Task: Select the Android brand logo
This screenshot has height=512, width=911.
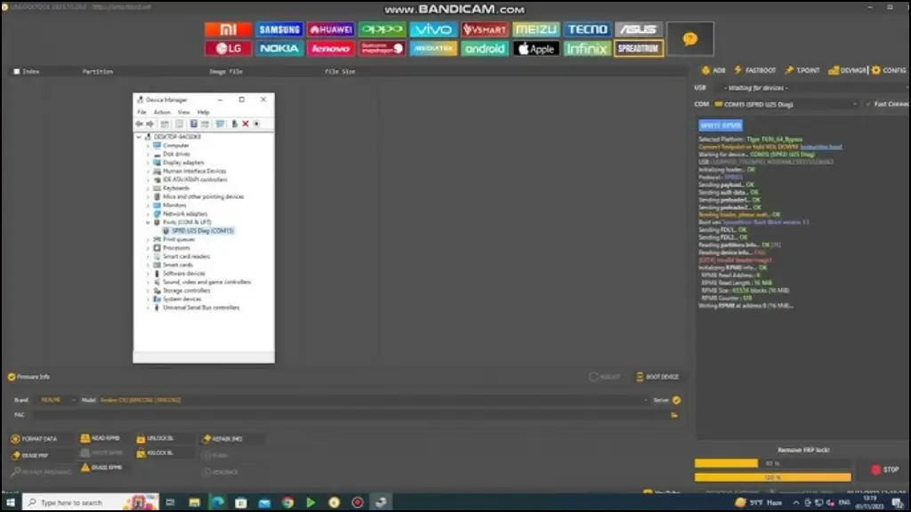Action: tap(485, 48)
